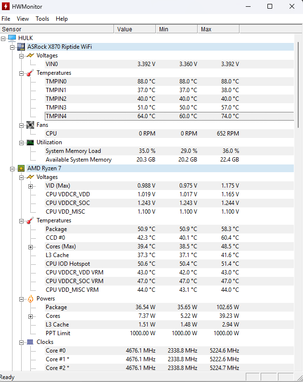Click the ASRock motherboard chip icon

(21, 47)
